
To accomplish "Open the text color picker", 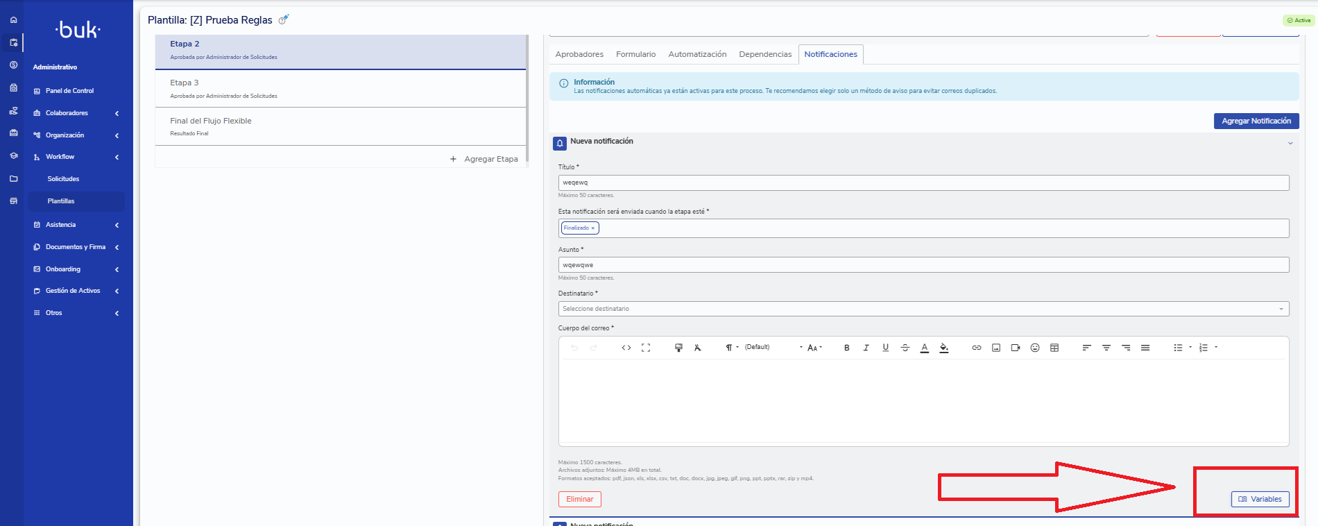I will coord(924,348).
